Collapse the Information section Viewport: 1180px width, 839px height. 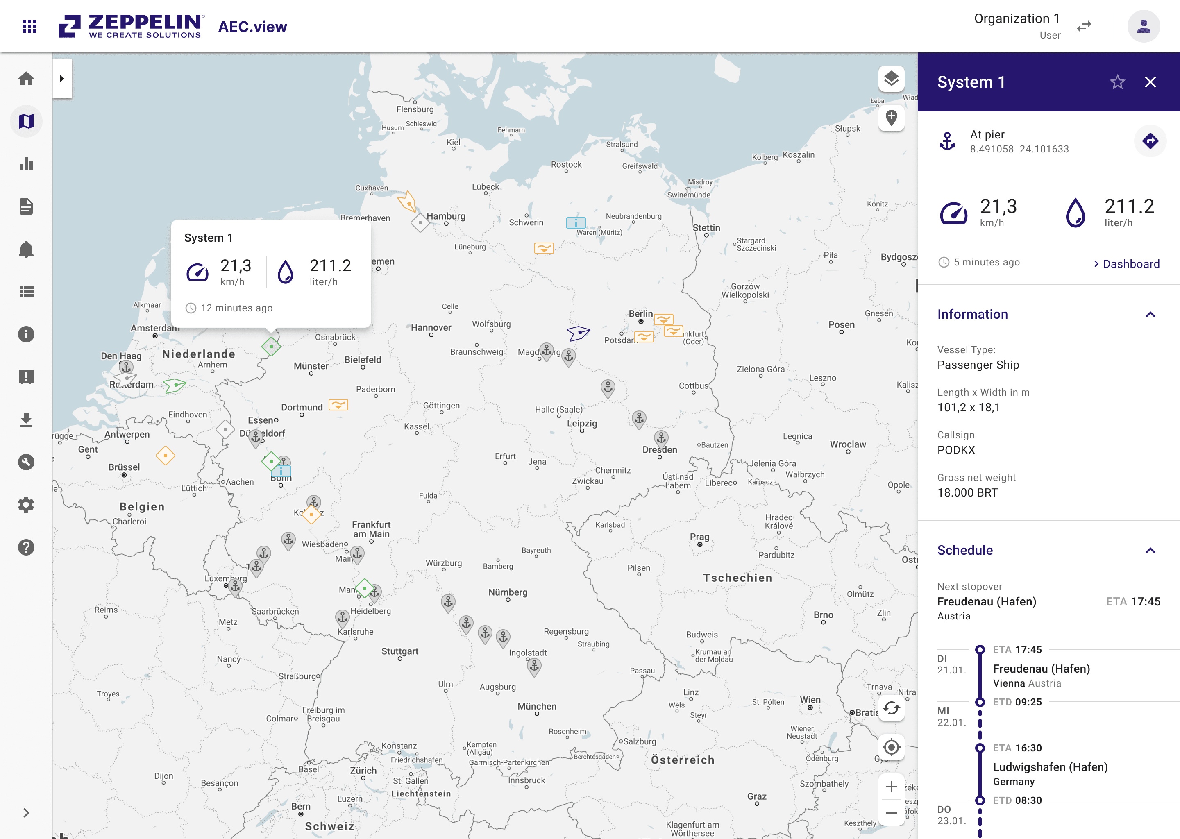[1150, 315]
